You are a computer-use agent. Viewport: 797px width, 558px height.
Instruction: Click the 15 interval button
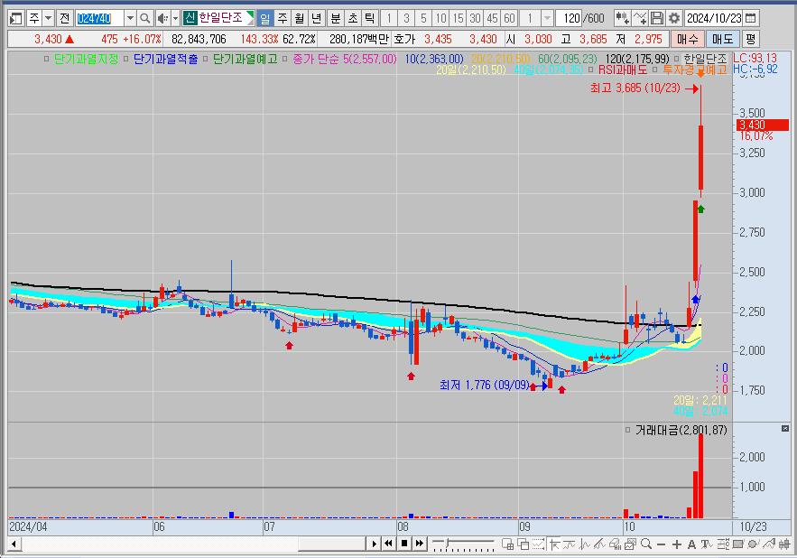click(x=458, y=19)
